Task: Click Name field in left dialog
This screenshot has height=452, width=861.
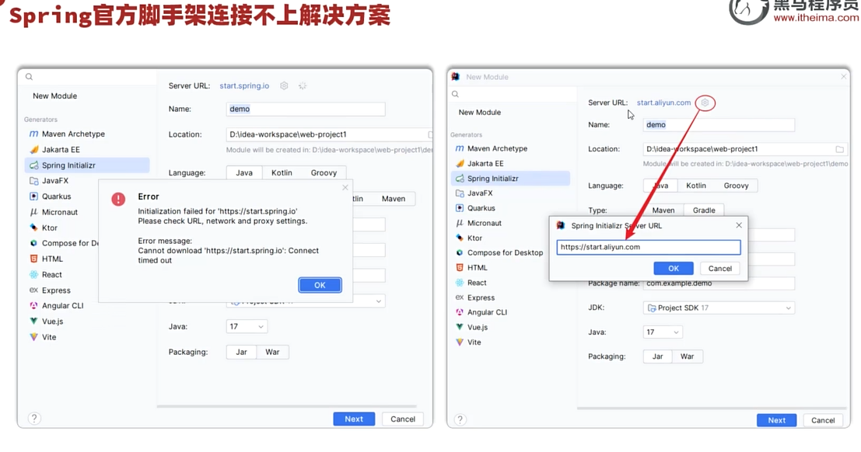Action: coord(306,110)
